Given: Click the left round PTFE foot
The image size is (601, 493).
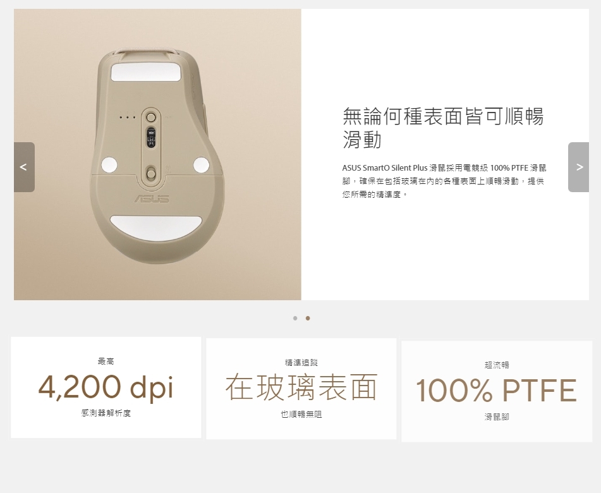Looking at the screenshot, I should pyautogui.click(x=109, y=165).
